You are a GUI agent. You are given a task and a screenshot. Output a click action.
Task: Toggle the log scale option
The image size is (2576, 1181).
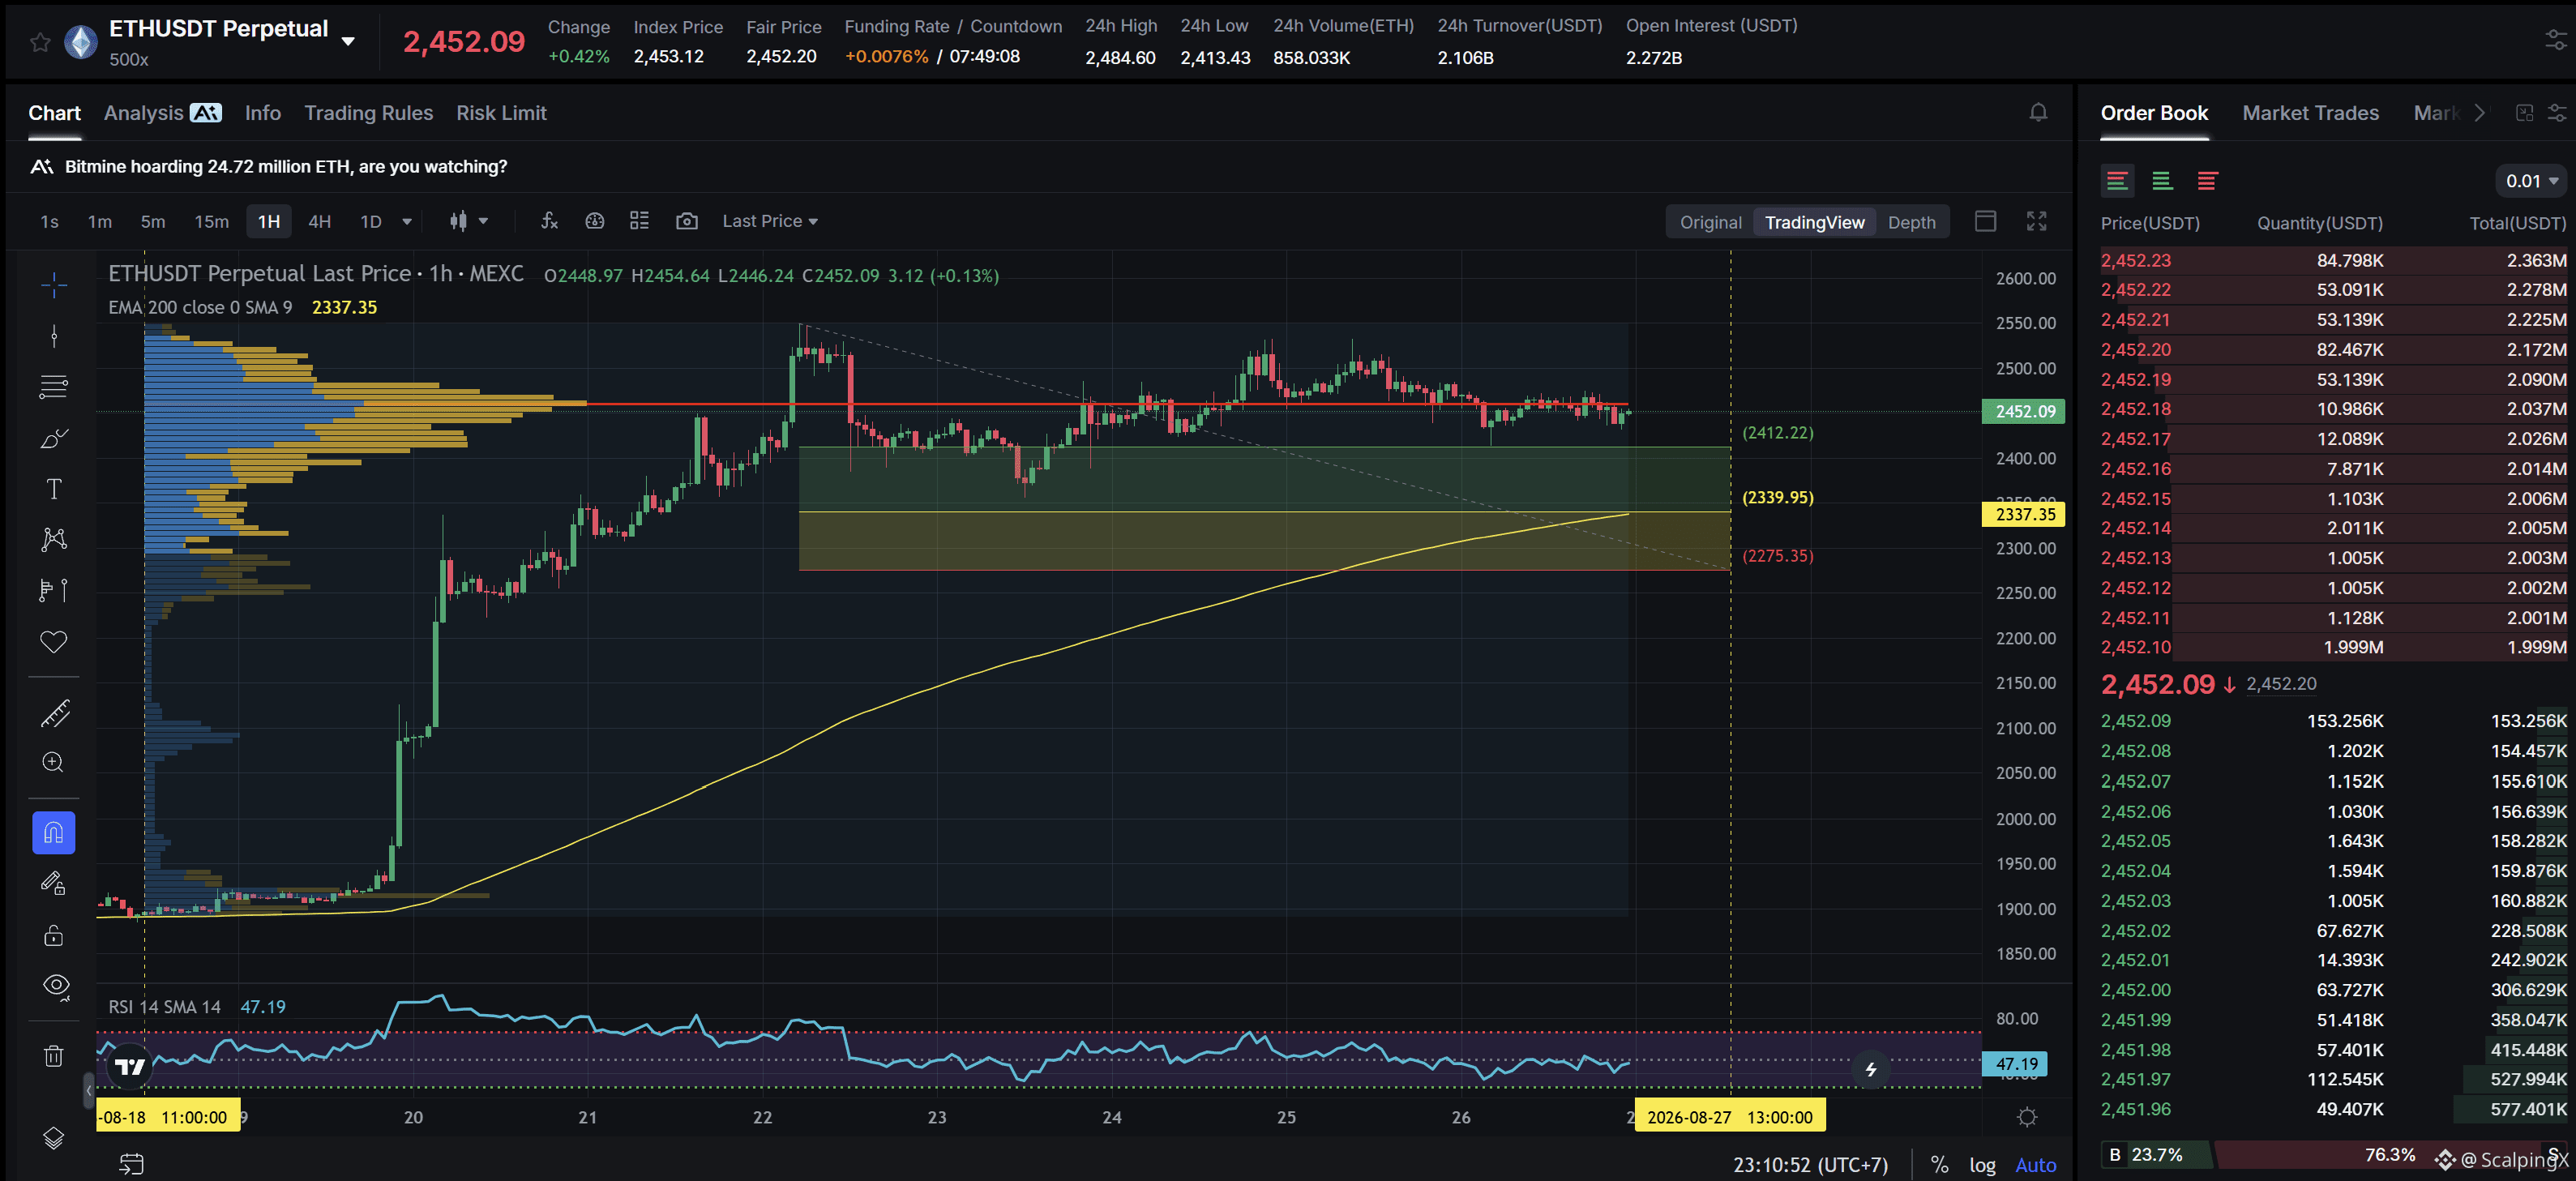click(1982, 1165)
